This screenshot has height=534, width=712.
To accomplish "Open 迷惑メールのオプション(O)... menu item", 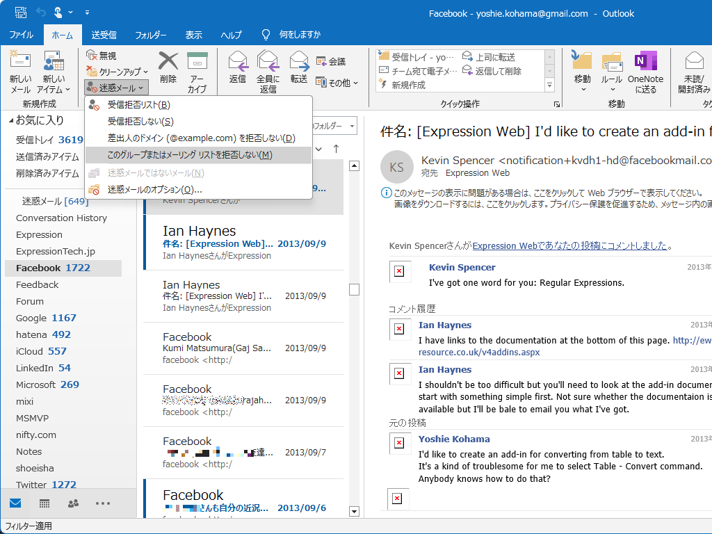I will pos(198,189).
